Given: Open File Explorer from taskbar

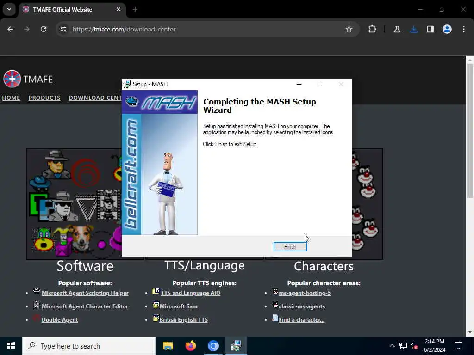Looking at the screenshot, I should coord(168,346).
